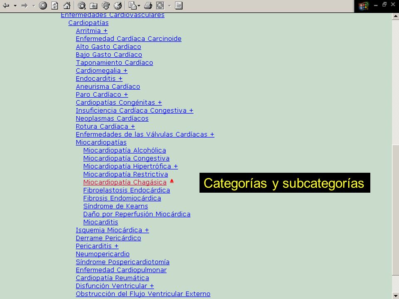This screenshot has height=299, width=399.
Task: Click the Windows flag logo
Action: [x=363, y=6]
